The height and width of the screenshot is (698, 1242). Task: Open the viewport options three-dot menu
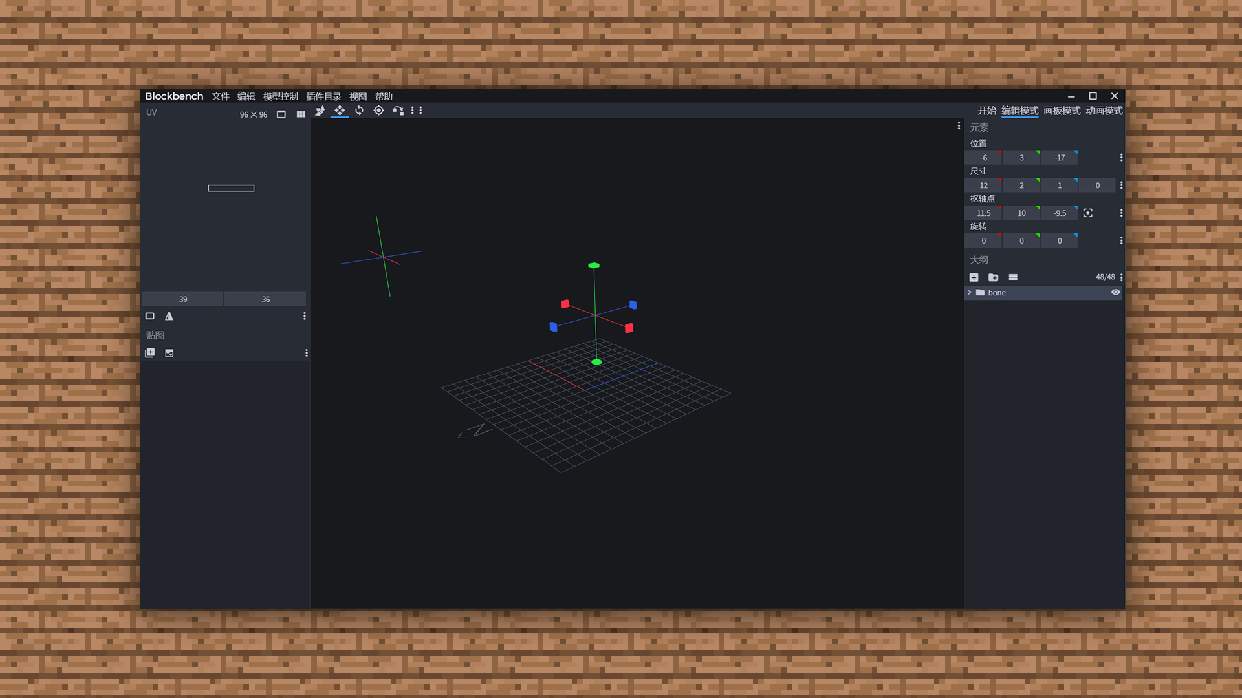coord(959,126)
